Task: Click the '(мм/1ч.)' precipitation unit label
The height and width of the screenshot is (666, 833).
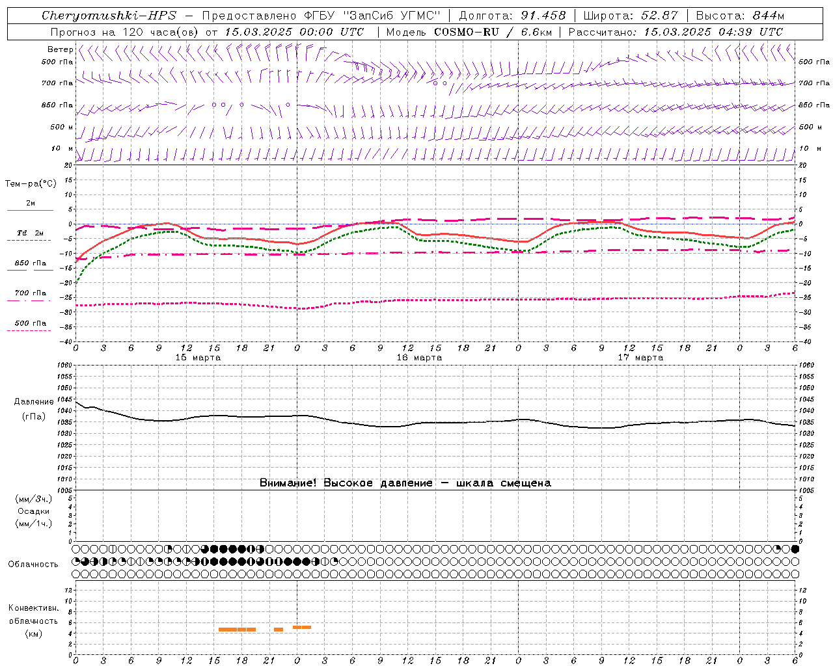Action: (x=34, y=524)
